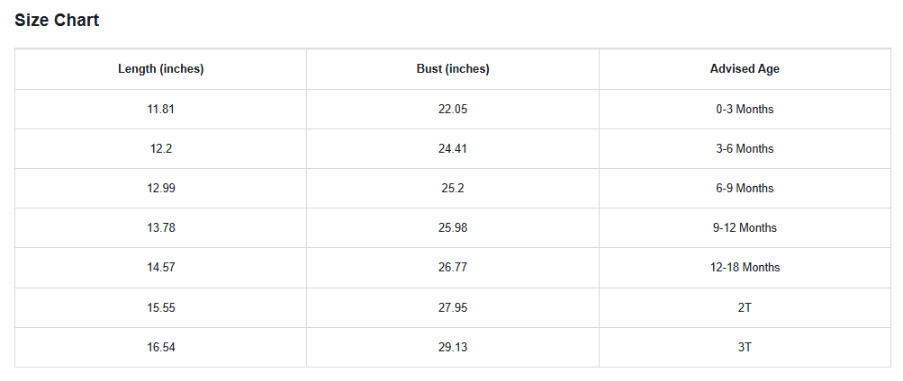903x381 pixels.
Task: Select the 11.81 length cell
Action: click(x=161, y=110)
